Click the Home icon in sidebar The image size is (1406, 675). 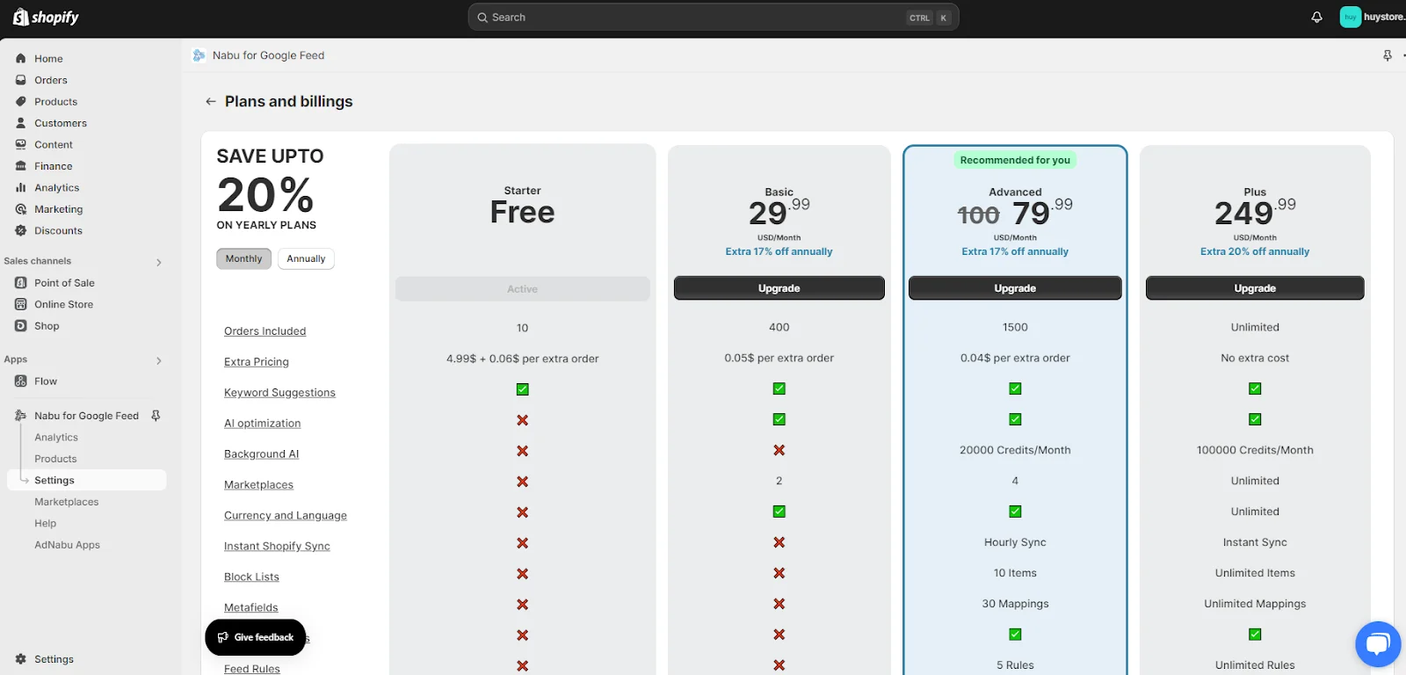[21, 59]
